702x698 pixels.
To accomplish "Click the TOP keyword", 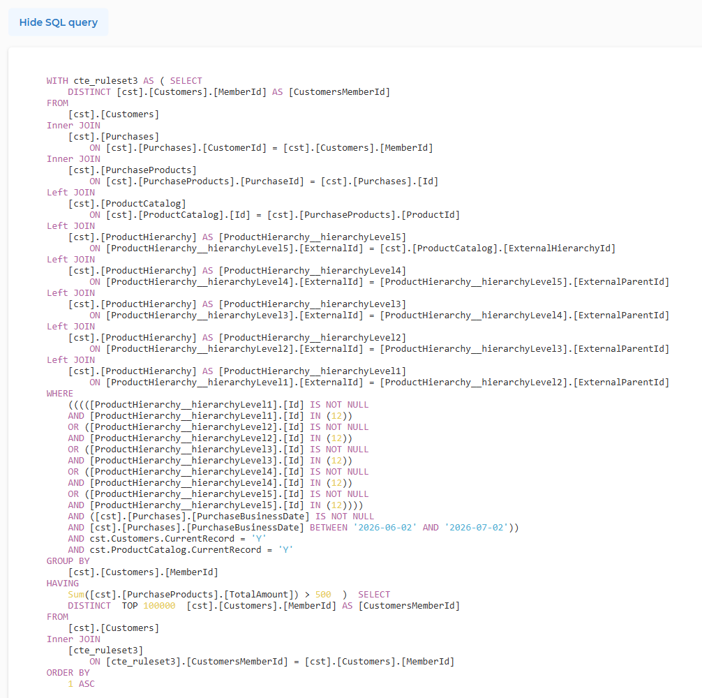I will (x=130, y=607).
